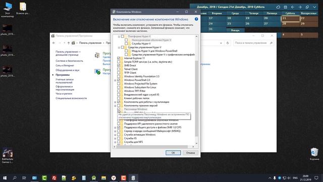323x182 pixels.
Task: Open Battlestate Games Launcher desktop icon
Action: click(x=8, y=156)
